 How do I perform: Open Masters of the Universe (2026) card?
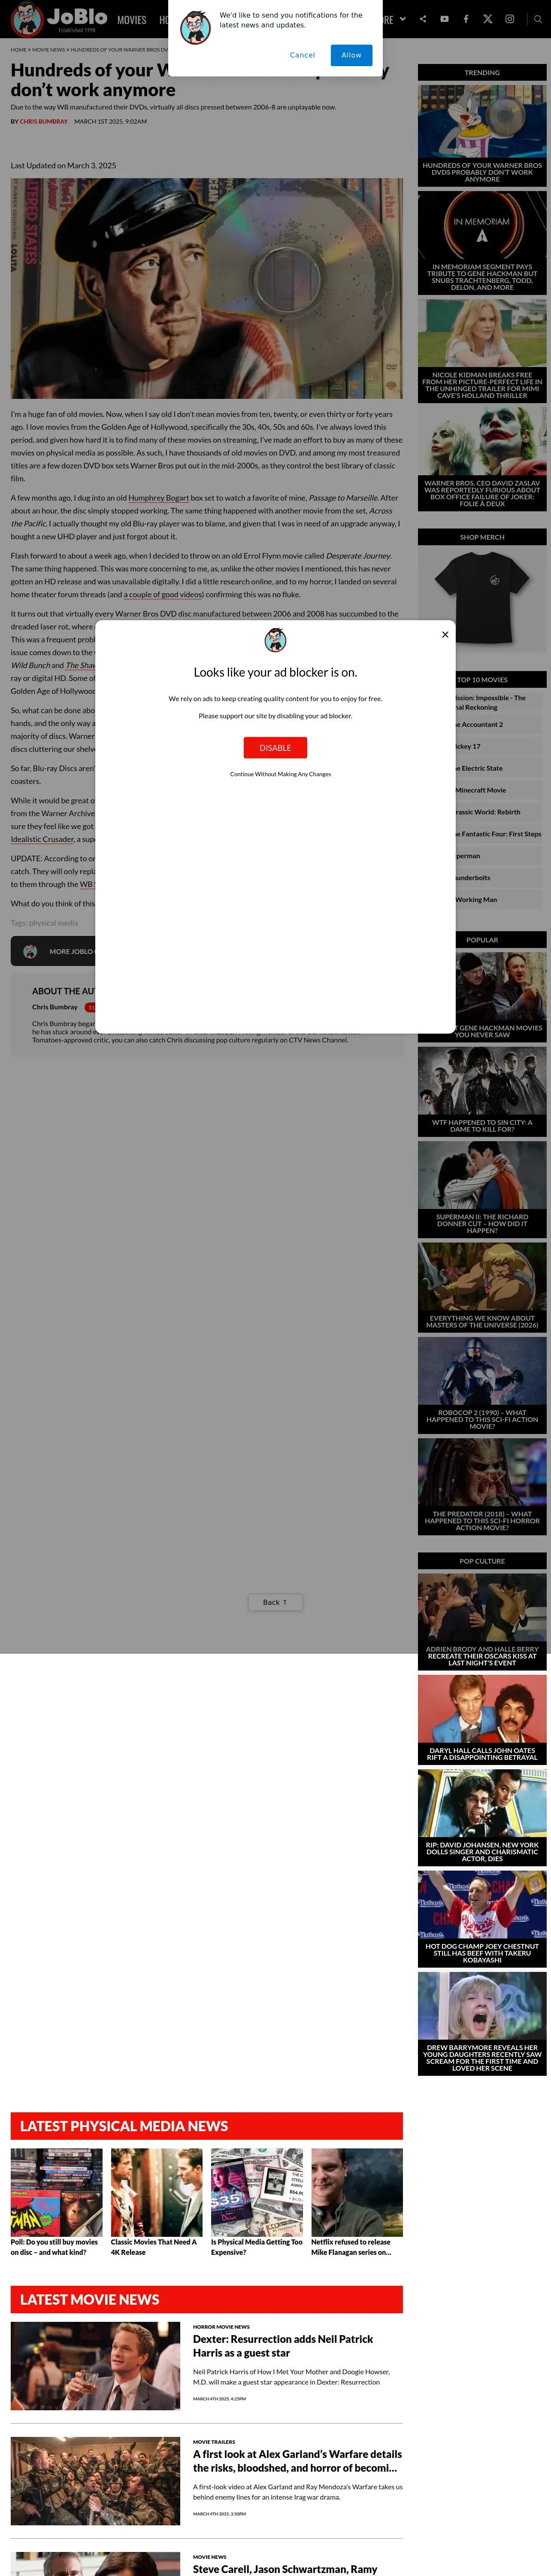(482, 1287)
